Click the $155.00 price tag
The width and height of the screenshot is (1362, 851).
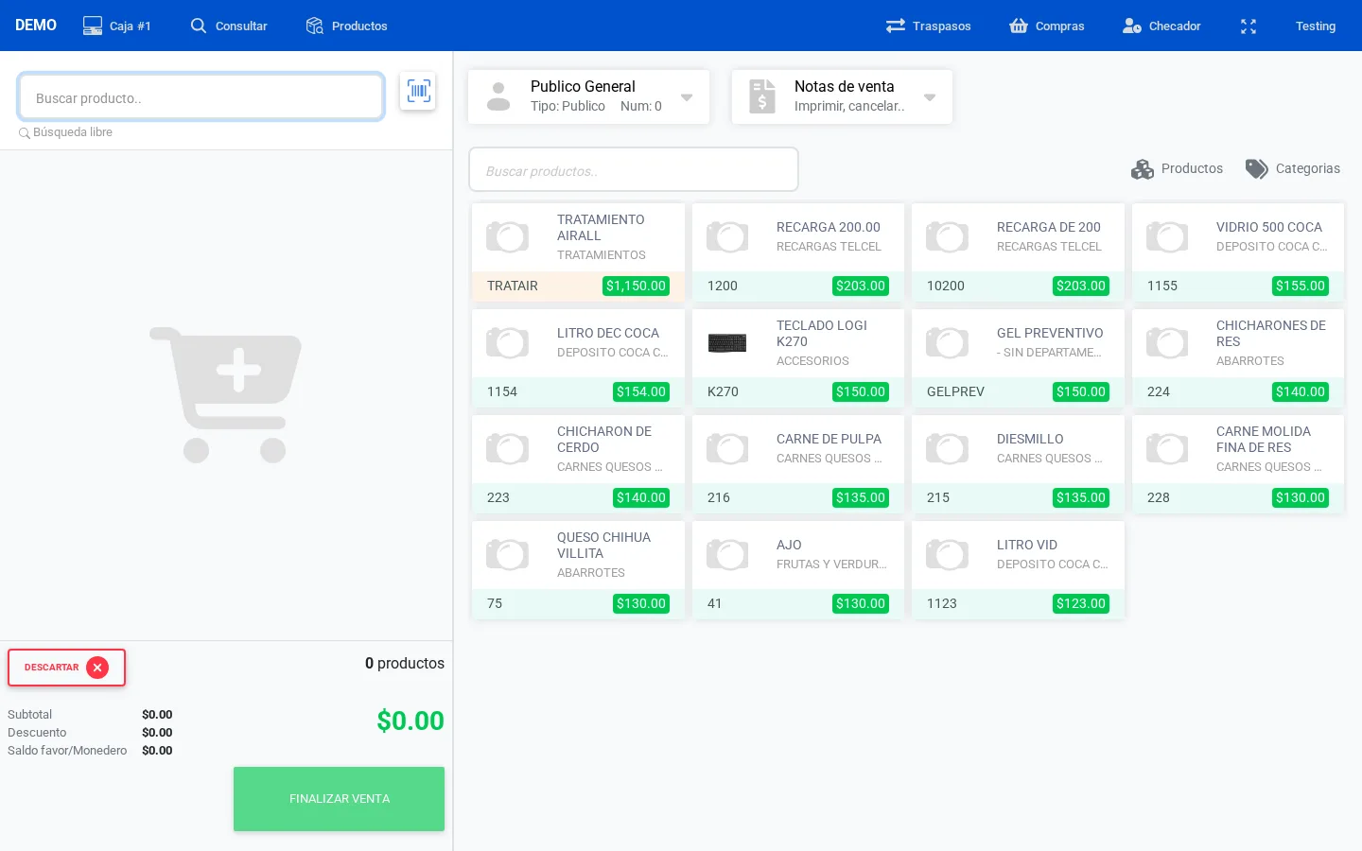pyautogui.click(x=1301, y=286)
